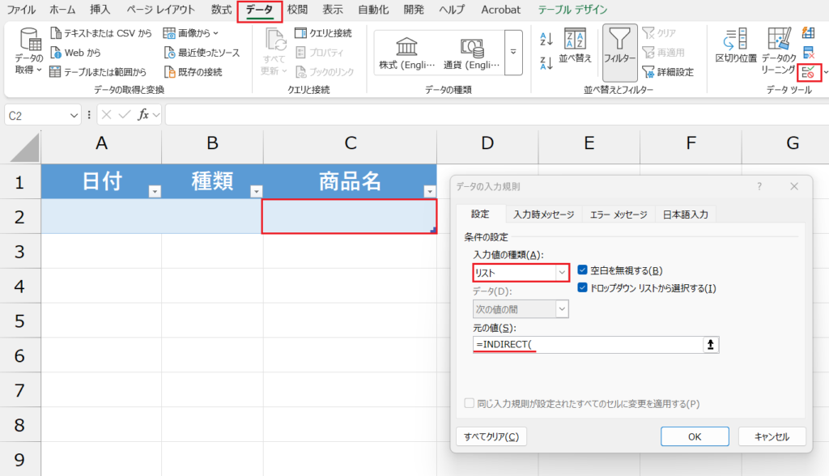Image resolution: width=829 pixels, height=476 pixels.
Task: Switch to the エラー メッセージ tab
Action: click(x=618, y=215)
